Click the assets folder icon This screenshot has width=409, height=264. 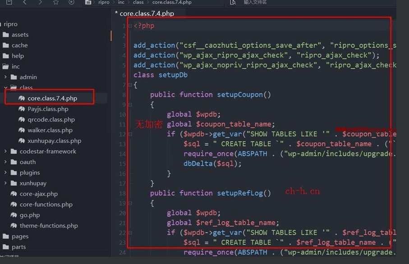pyautogui.click(x=6, y=35)
